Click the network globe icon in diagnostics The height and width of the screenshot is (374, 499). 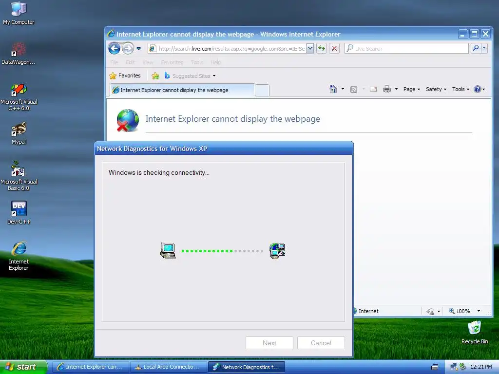coord(277,251)
